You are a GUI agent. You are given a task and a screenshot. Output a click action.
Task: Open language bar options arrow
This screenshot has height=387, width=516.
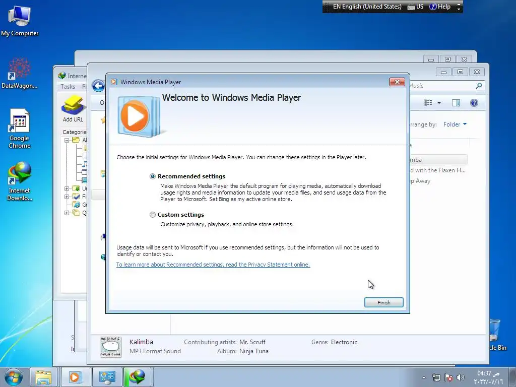point(459,9)
